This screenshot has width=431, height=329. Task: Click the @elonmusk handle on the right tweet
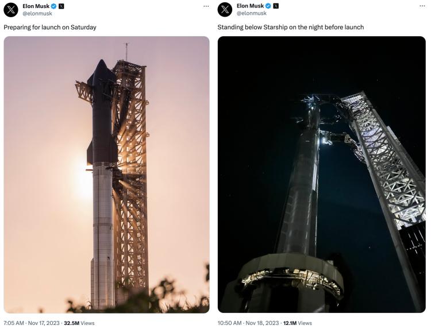click(x=251, y=14)
